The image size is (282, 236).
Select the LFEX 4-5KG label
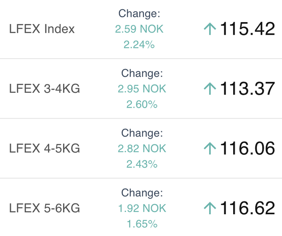pyautogui.click(x=44, y=148)
